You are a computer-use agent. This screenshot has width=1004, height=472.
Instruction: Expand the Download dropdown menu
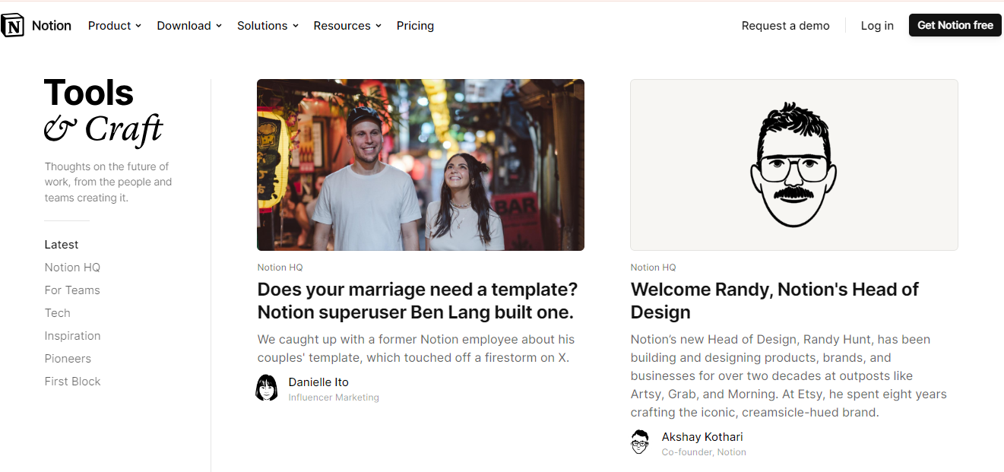pos(189,26)
